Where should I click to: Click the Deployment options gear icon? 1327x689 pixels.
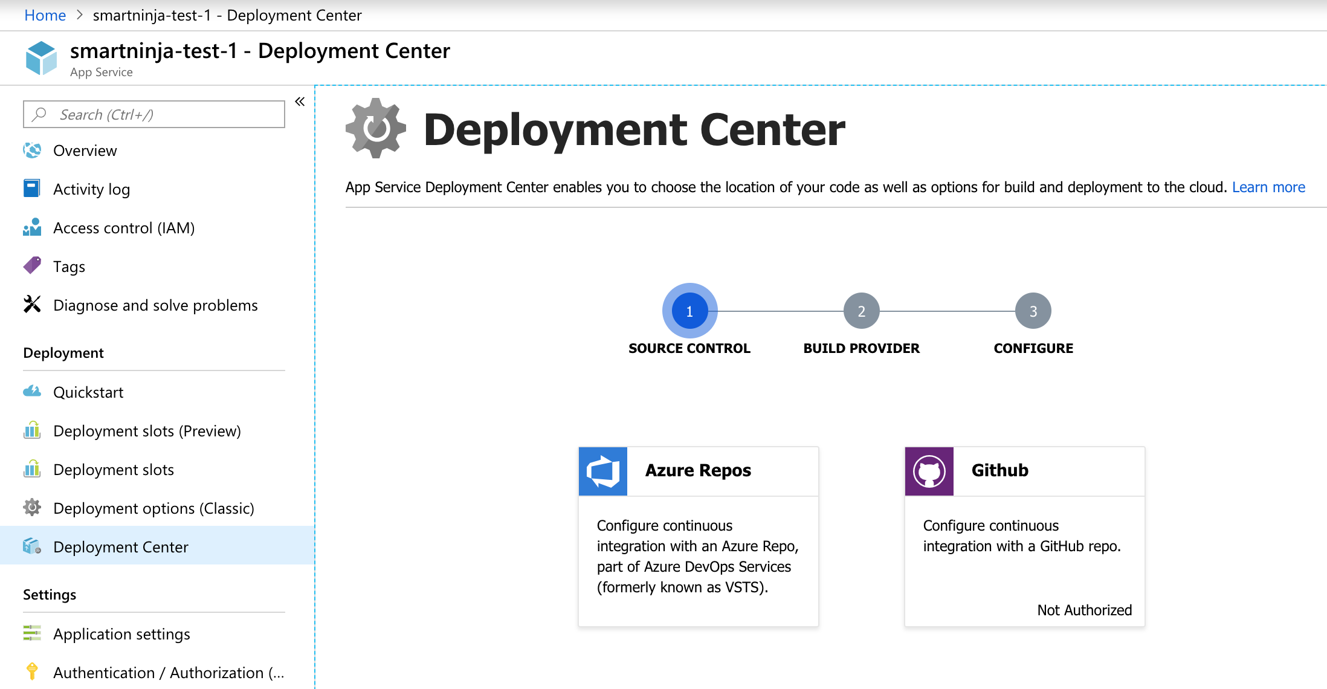(32, 508)
